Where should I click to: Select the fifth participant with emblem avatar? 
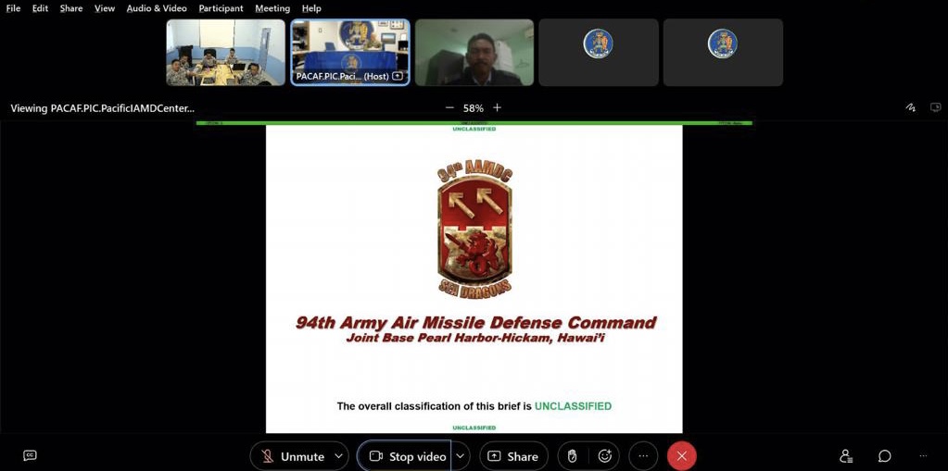pos(723,53)
